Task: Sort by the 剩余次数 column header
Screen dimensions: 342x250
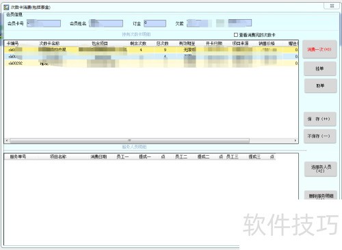Action: click(138, 43)
